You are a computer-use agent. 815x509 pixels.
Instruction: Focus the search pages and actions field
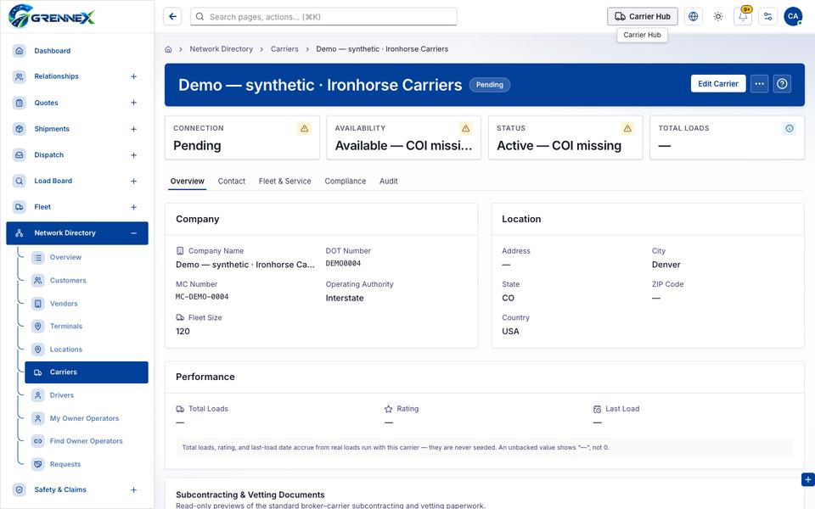pos(323,17)
